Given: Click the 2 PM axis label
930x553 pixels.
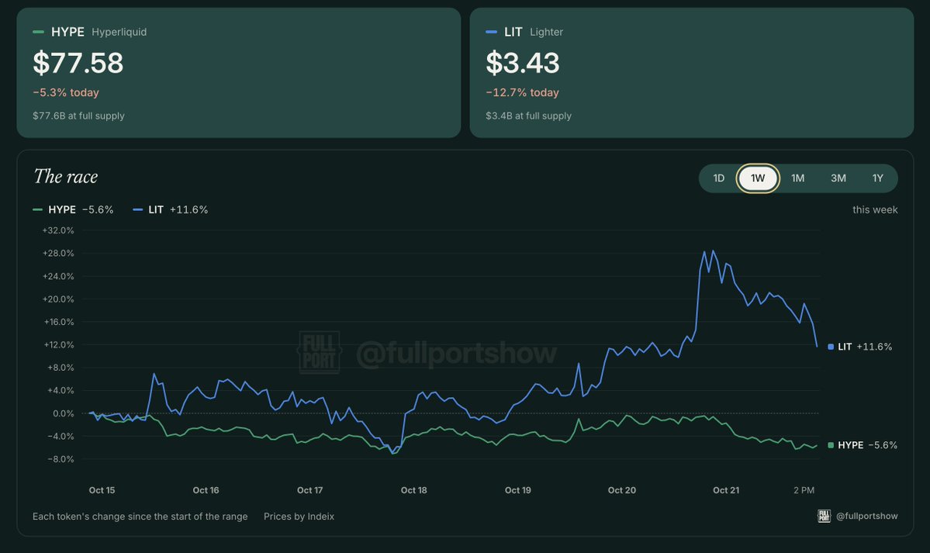Looking at the screenshot, I should coord(804,490).
